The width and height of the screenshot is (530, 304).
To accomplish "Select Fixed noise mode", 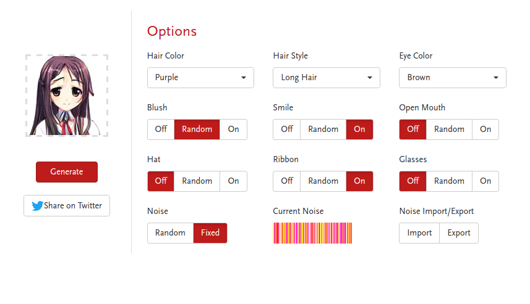I will point(210,233).
